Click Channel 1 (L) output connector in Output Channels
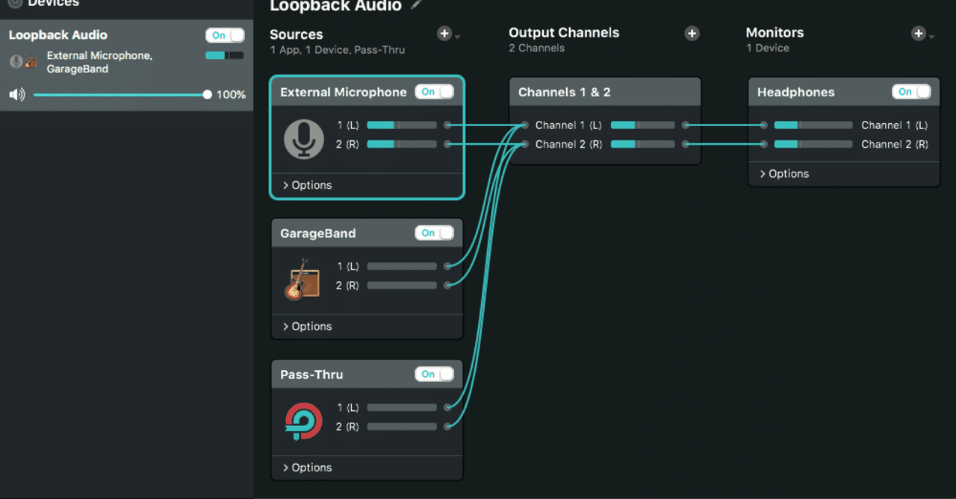The height and width of the screenshot is (499, 956). pos(686,125)
